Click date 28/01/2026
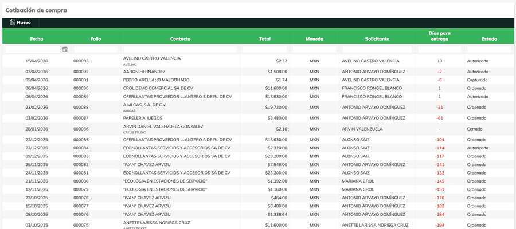516x229 pixels. (x=37, y=129)
